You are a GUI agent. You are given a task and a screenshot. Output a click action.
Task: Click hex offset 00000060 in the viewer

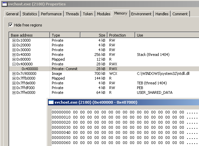(61, 143)
